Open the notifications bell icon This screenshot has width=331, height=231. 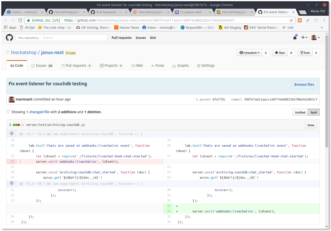click(295, 38)
